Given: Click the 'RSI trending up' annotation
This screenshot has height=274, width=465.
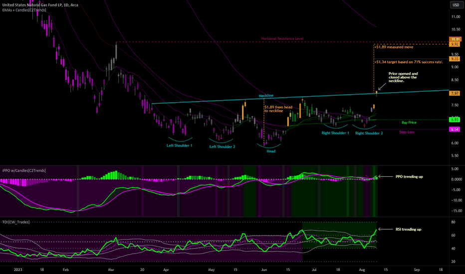Looking at the screenshot, I should click(408, 229).
